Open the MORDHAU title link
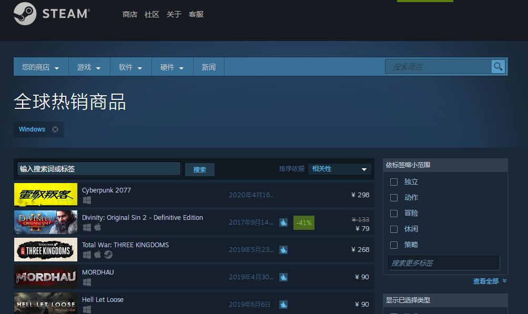 click(x=98, y=272)
